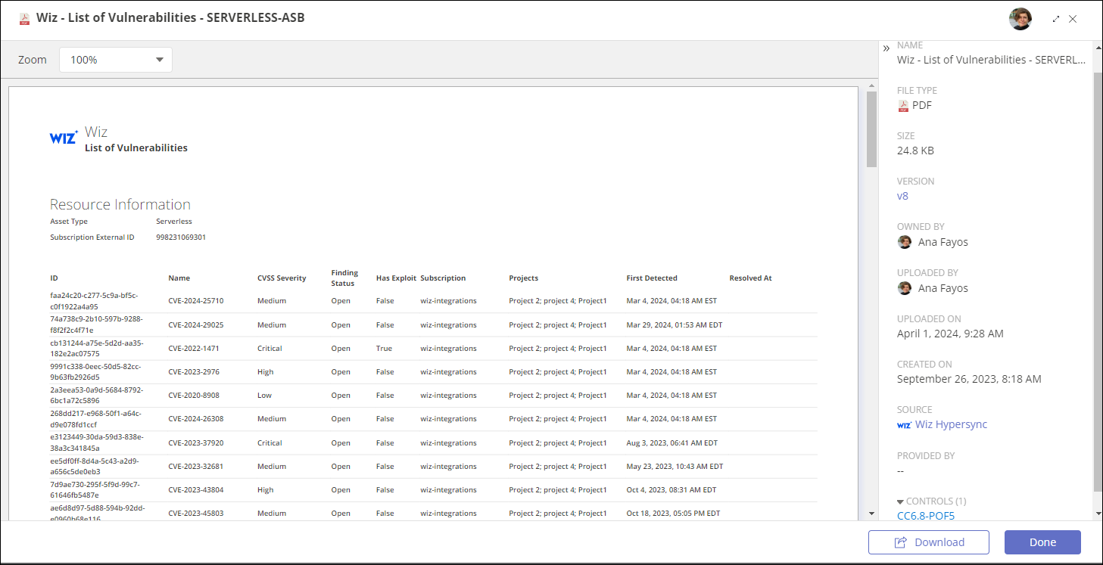Click the Aug 3, 2023, 06:41 AM EDT date
Image resolution: width=1103 pixels, height=565 pixels.
(672, 443)
